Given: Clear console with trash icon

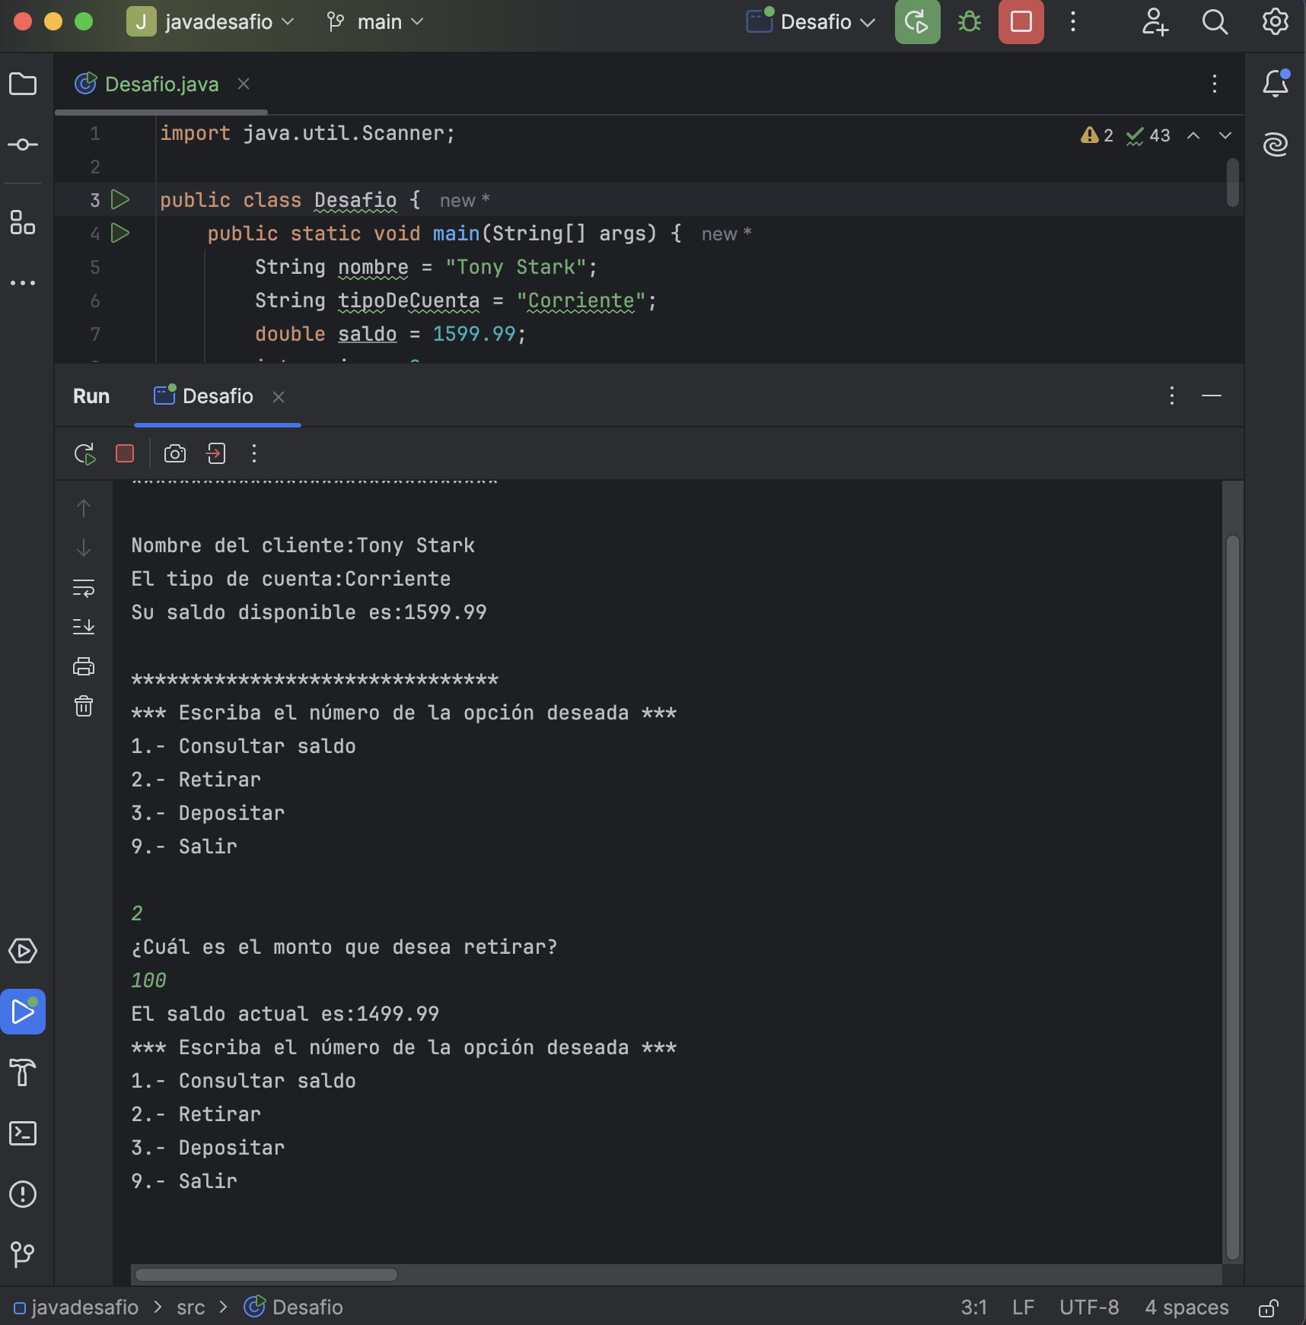Looking at the screenshot, I should [x=84, y=707].
